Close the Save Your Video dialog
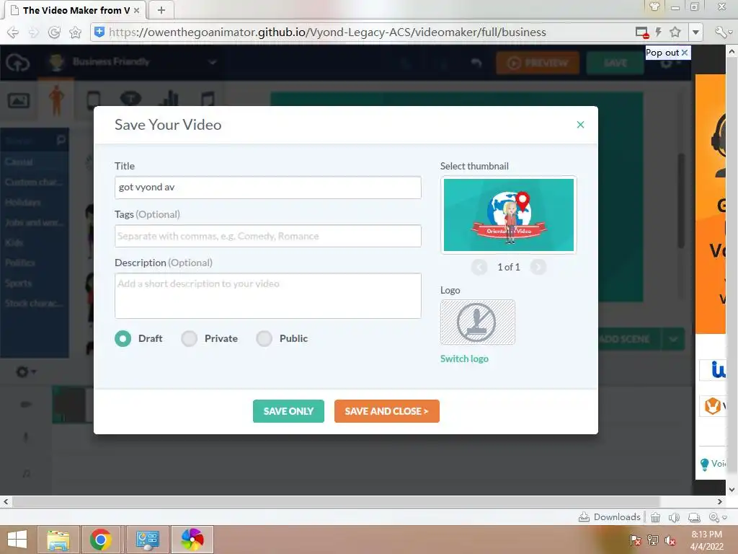This screenshot has height=554, width=738. pos(580,124)
